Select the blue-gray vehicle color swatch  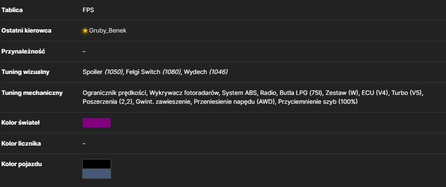point(97,174)
